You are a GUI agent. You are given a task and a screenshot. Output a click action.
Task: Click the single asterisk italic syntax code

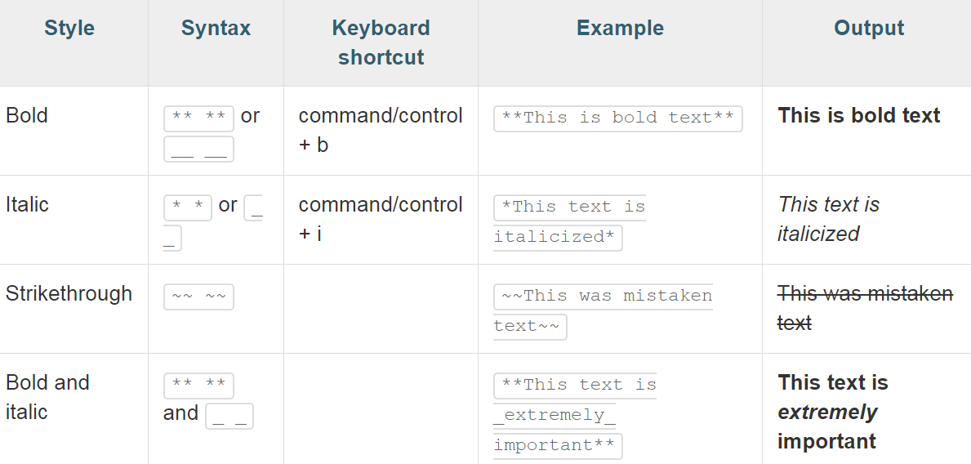click(188, 207)
